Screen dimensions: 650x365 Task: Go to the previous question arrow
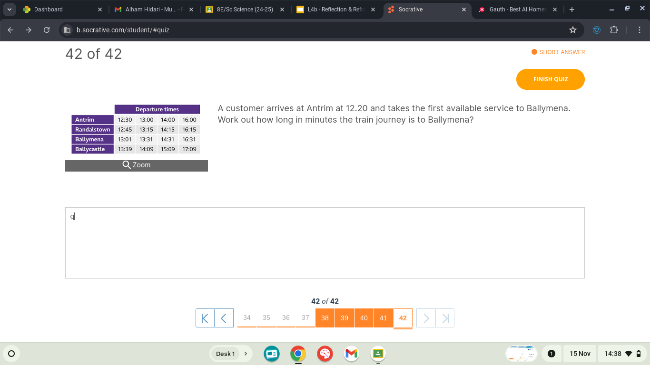coord(224,318)
